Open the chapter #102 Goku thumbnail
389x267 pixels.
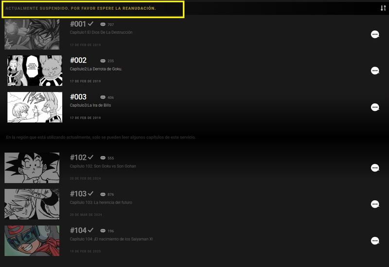(x=32, y=168)
